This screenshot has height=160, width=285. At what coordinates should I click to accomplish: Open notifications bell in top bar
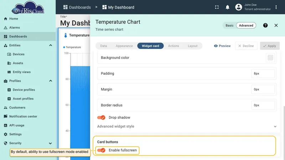coord(227,7)
